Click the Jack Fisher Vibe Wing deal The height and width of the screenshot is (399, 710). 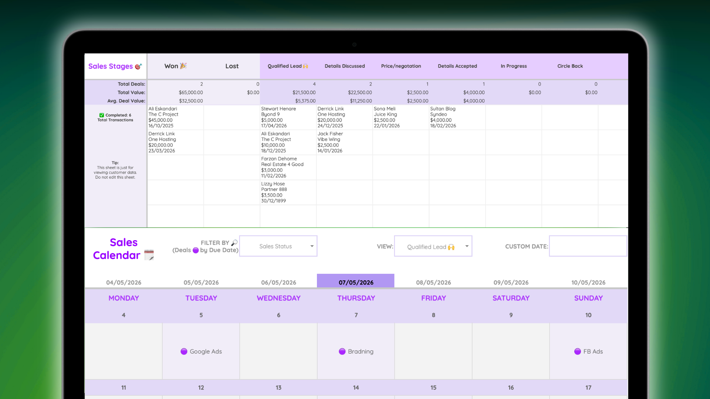pyautogui.click(x=345, y=142)
